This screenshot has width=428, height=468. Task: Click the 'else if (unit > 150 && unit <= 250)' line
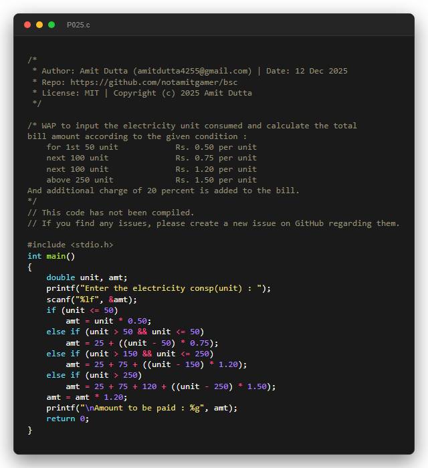pos(130,354)
